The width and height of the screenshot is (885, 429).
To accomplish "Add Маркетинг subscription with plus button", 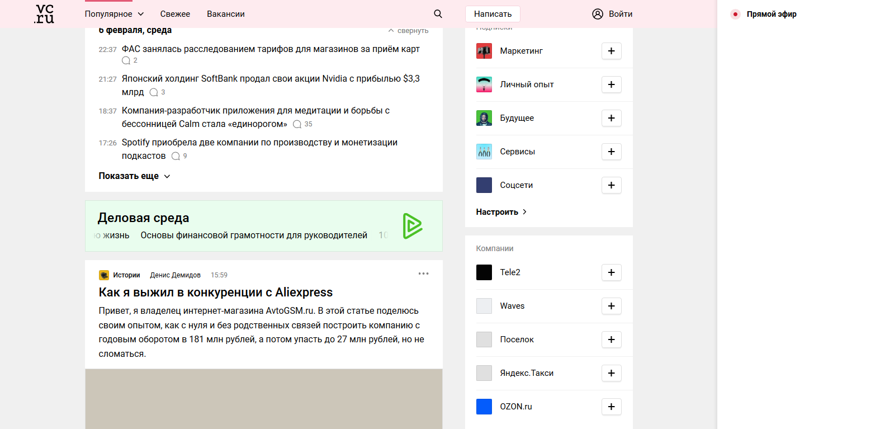I will pos(612,51).
